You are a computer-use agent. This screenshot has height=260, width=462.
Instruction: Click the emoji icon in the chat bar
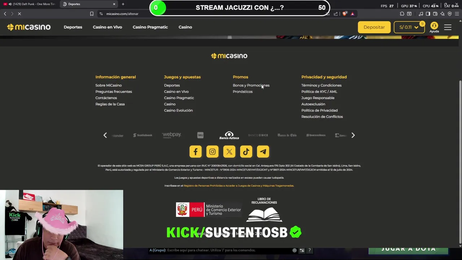pyautogui.click(x=295, y=250)
